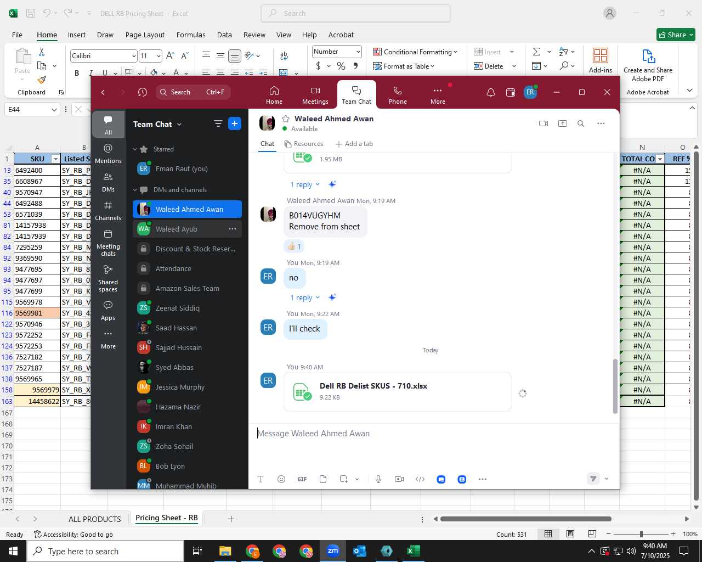Open the SKU column filter dropdown

pos(55,159)
